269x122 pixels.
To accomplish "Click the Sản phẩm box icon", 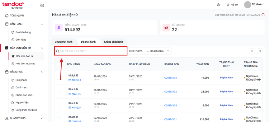I will click(12, 80).
